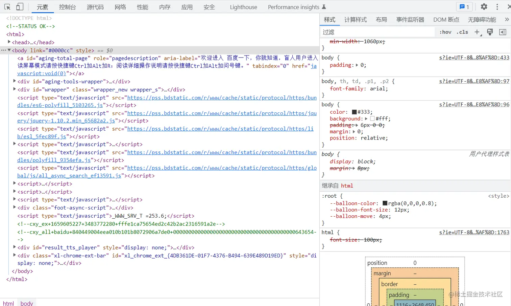
Task: Show more style pane tabs chevron
Action: click(507, 20)
